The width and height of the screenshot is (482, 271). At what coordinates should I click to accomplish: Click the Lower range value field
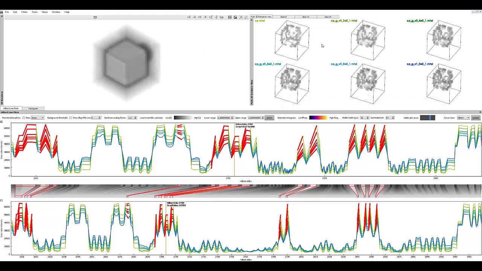(225, 118)
